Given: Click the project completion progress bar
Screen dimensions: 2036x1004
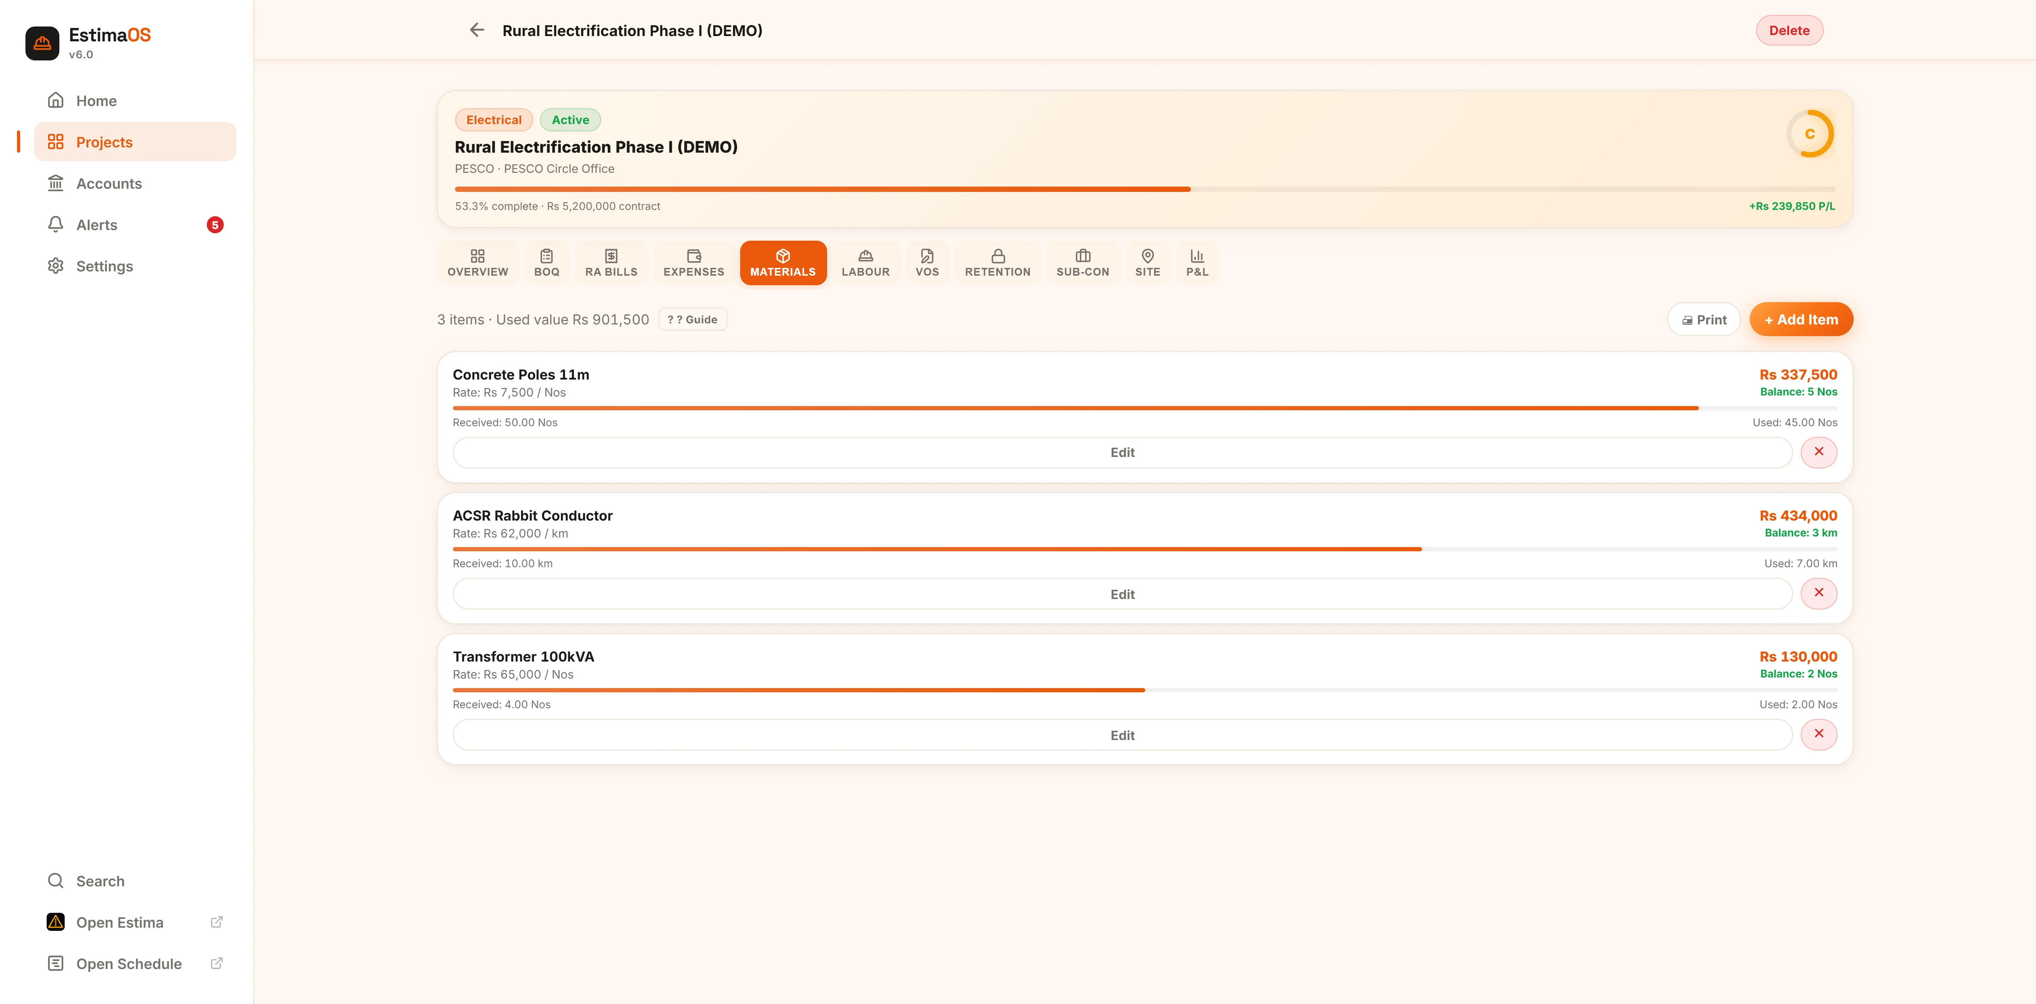Looking at the screenshot, I should tap(1145, 189).
